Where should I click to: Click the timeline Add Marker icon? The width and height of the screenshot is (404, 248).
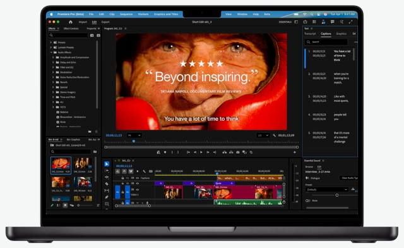(x=138, y=171)
